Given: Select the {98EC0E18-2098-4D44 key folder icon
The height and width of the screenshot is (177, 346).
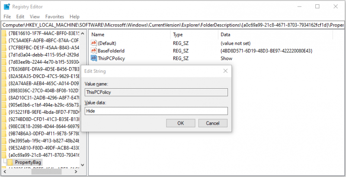Looking at the screenshot, I should tap(4, 126).
